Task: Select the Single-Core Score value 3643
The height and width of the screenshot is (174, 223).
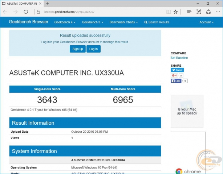Action: tap(47, 100)
